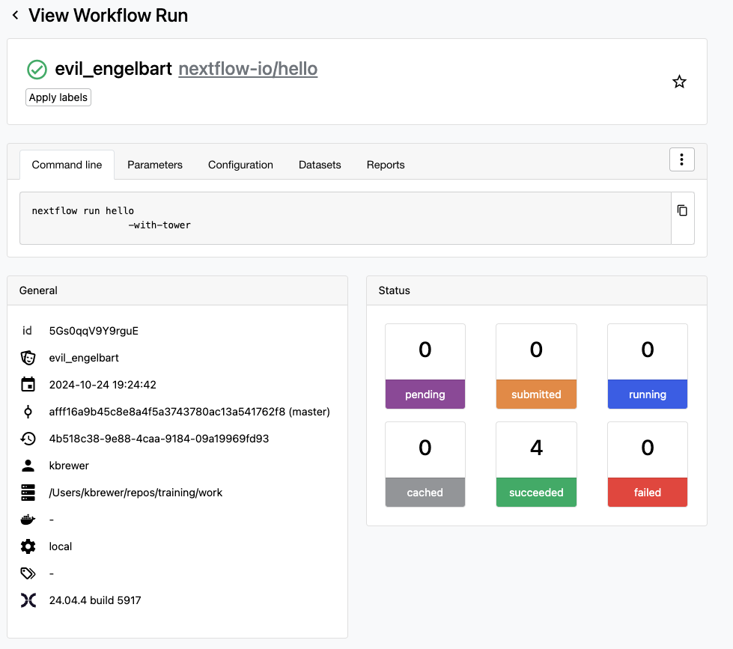
Task: Click the red failed status tile
Action: tap(647, 464)
